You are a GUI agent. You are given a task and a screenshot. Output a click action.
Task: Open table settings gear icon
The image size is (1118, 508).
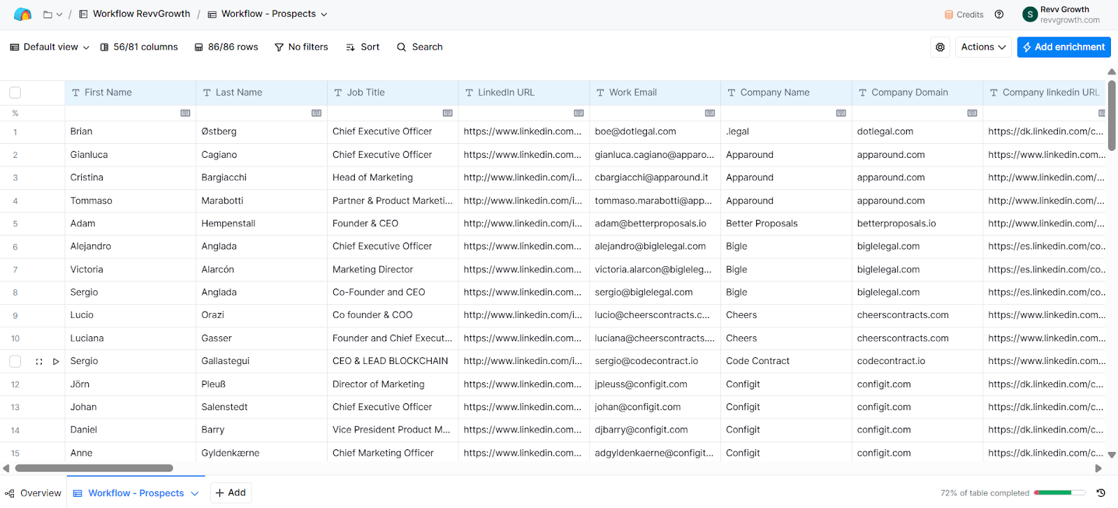coord(941,47)
